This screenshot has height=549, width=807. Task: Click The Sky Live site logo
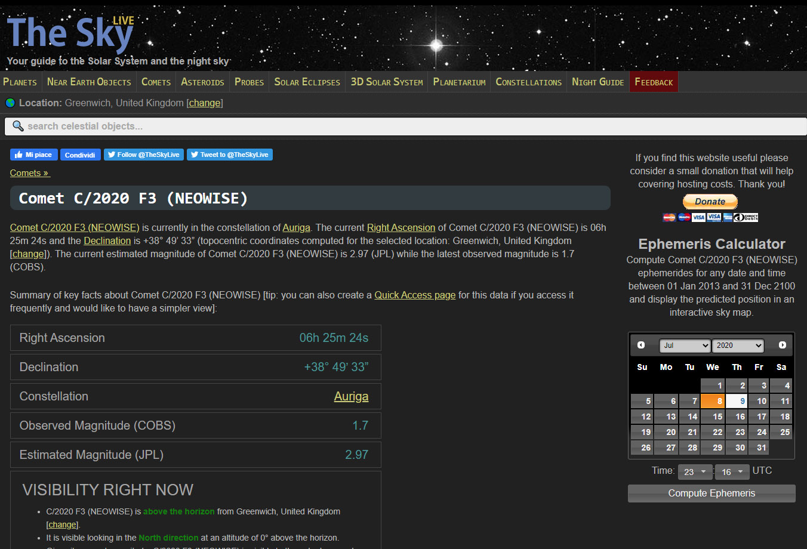70,35
